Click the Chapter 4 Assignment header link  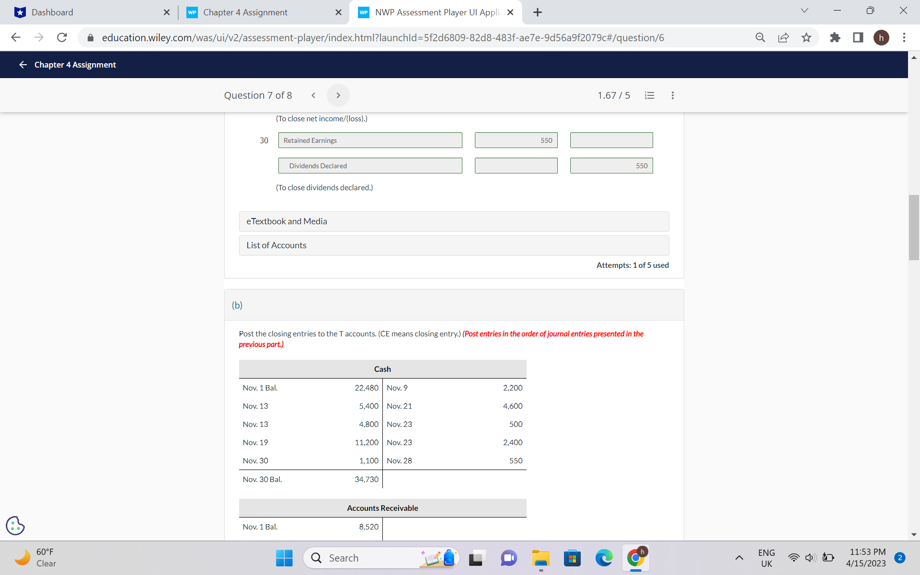click(x=75, y=65)
